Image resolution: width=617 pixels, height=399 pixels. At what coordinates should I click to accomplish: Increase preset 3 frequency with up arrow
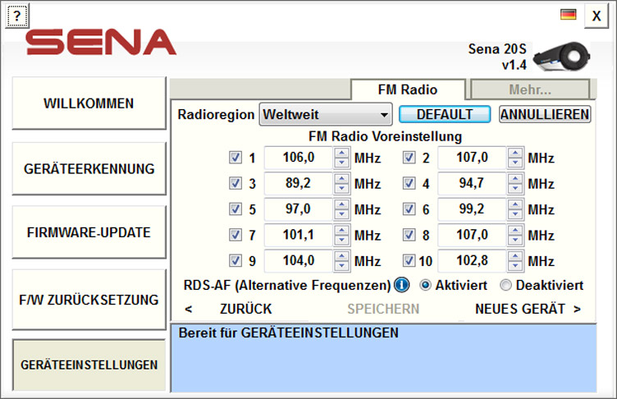click(341, 178)
